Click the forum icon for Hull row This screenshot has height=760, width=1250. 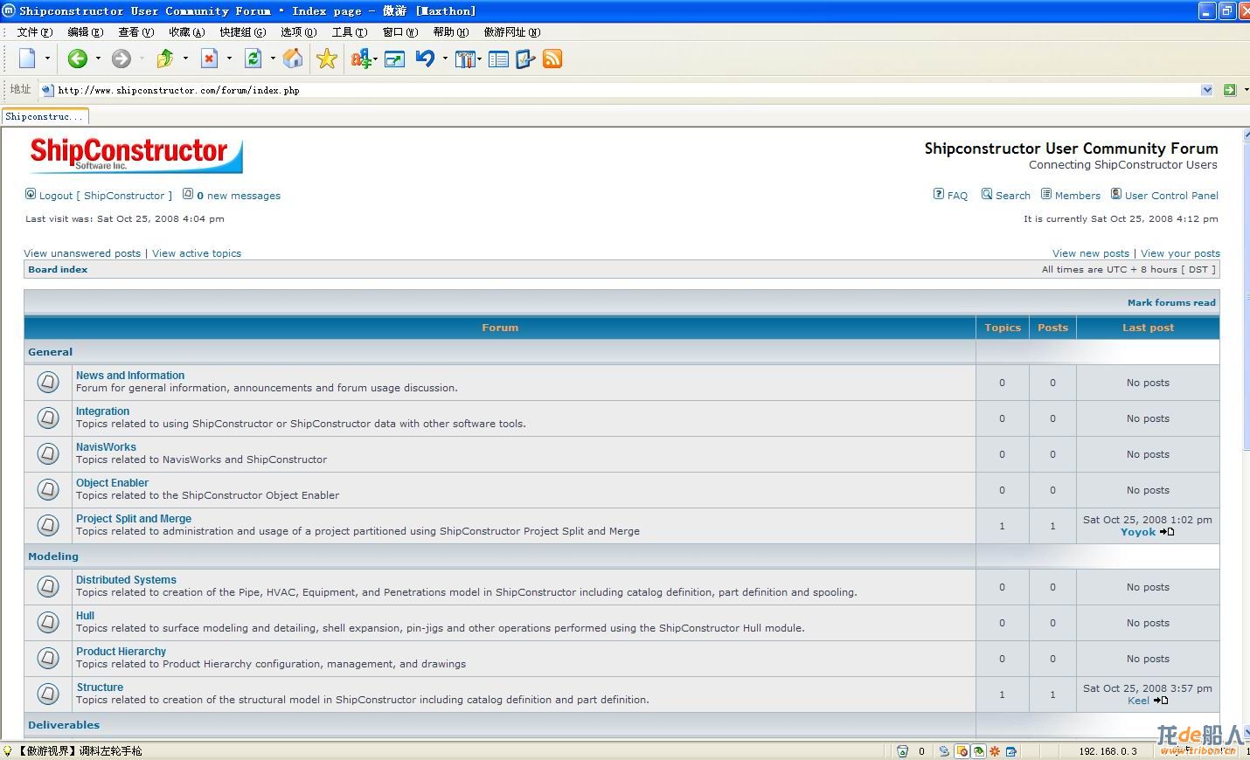pyautogui.click(x=48, y=622)
